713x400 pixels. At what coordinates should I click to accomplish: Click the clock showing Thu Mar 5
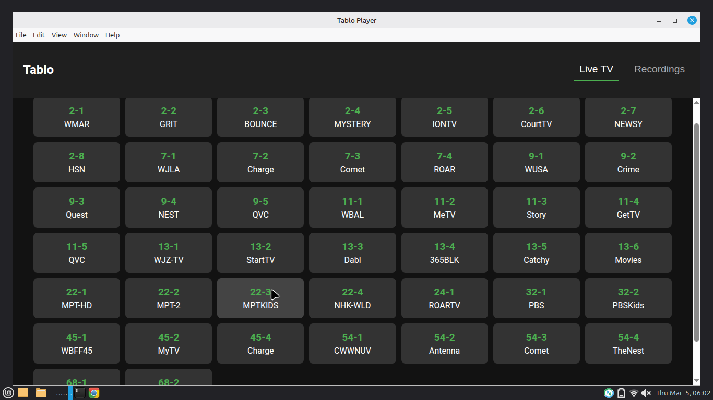[x=683, y=393]
